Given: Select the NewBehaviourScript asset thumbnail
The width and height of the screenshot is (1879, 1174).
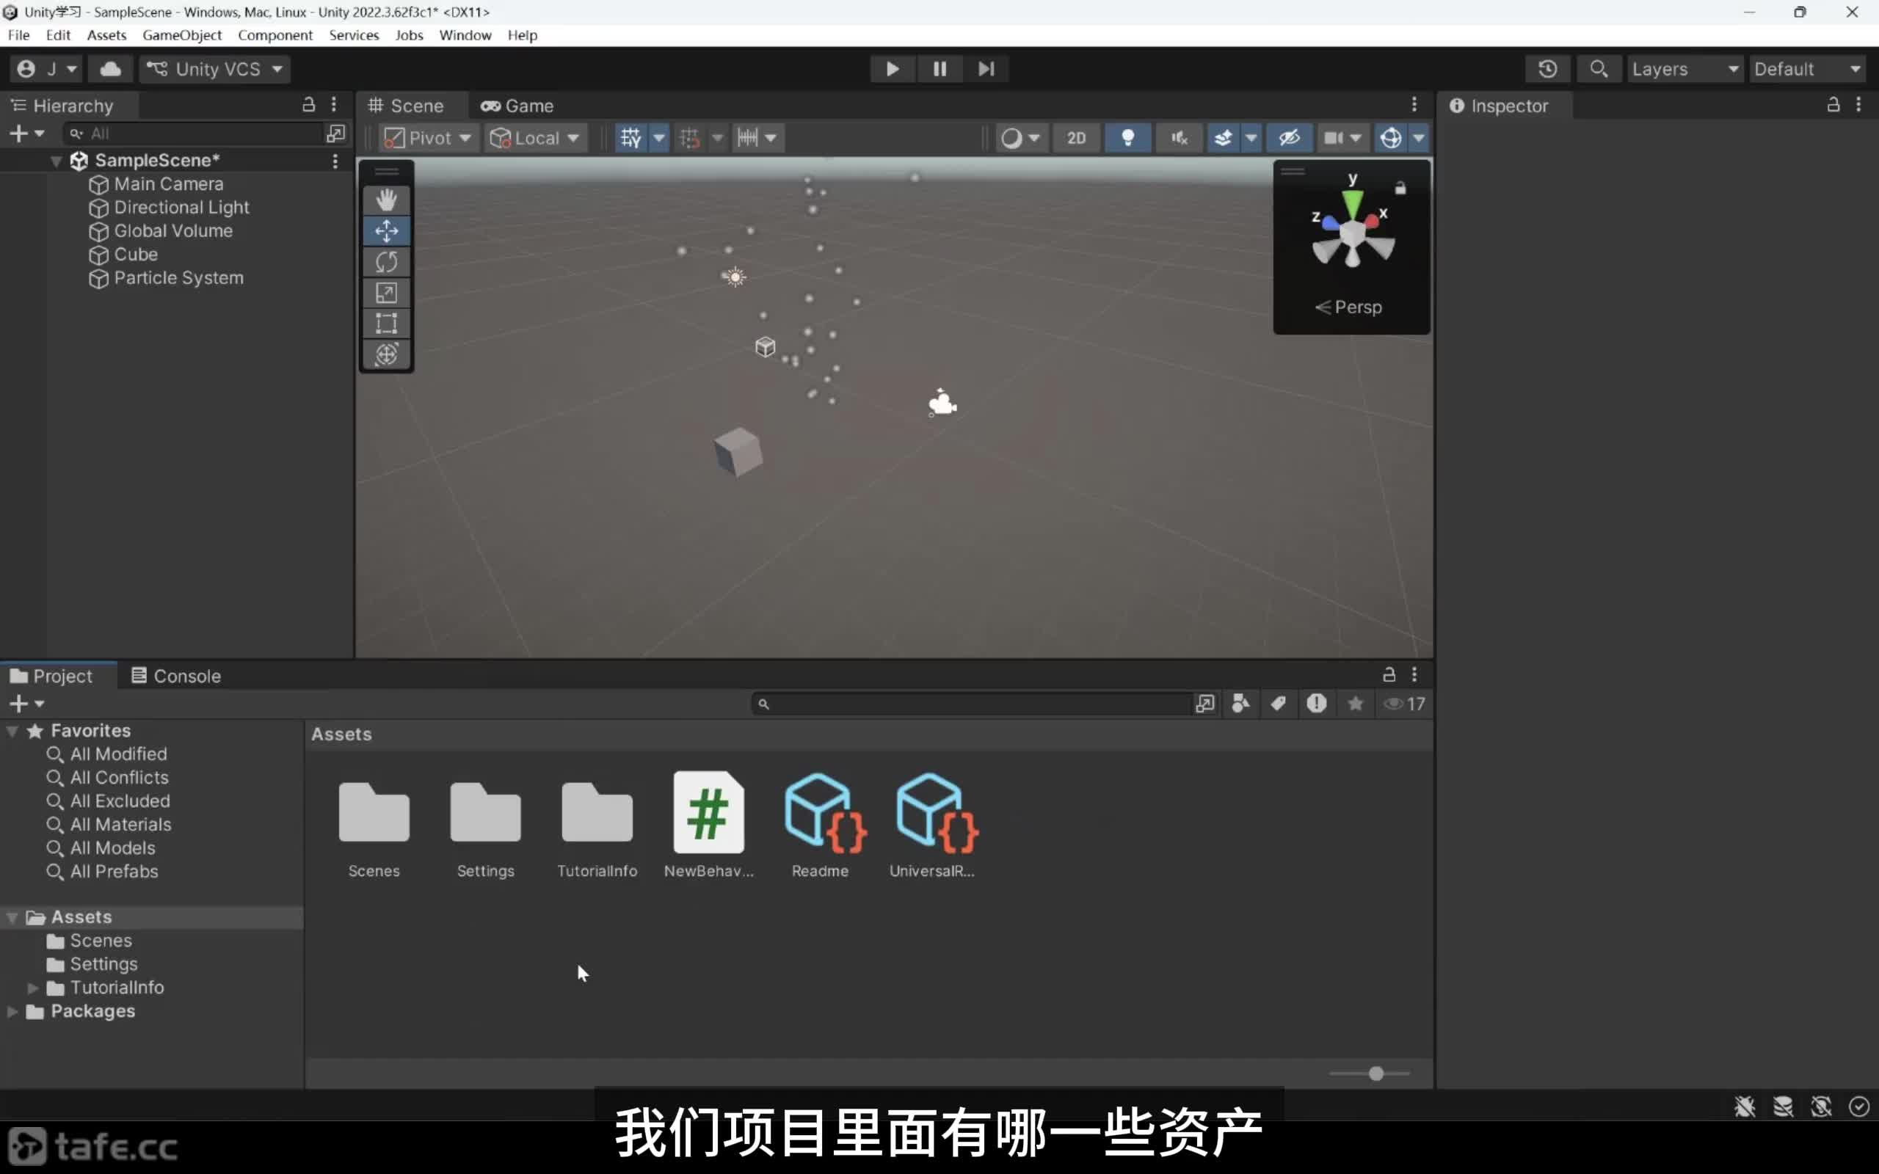Looking at the screenshot, I should (x=708, y=812).
